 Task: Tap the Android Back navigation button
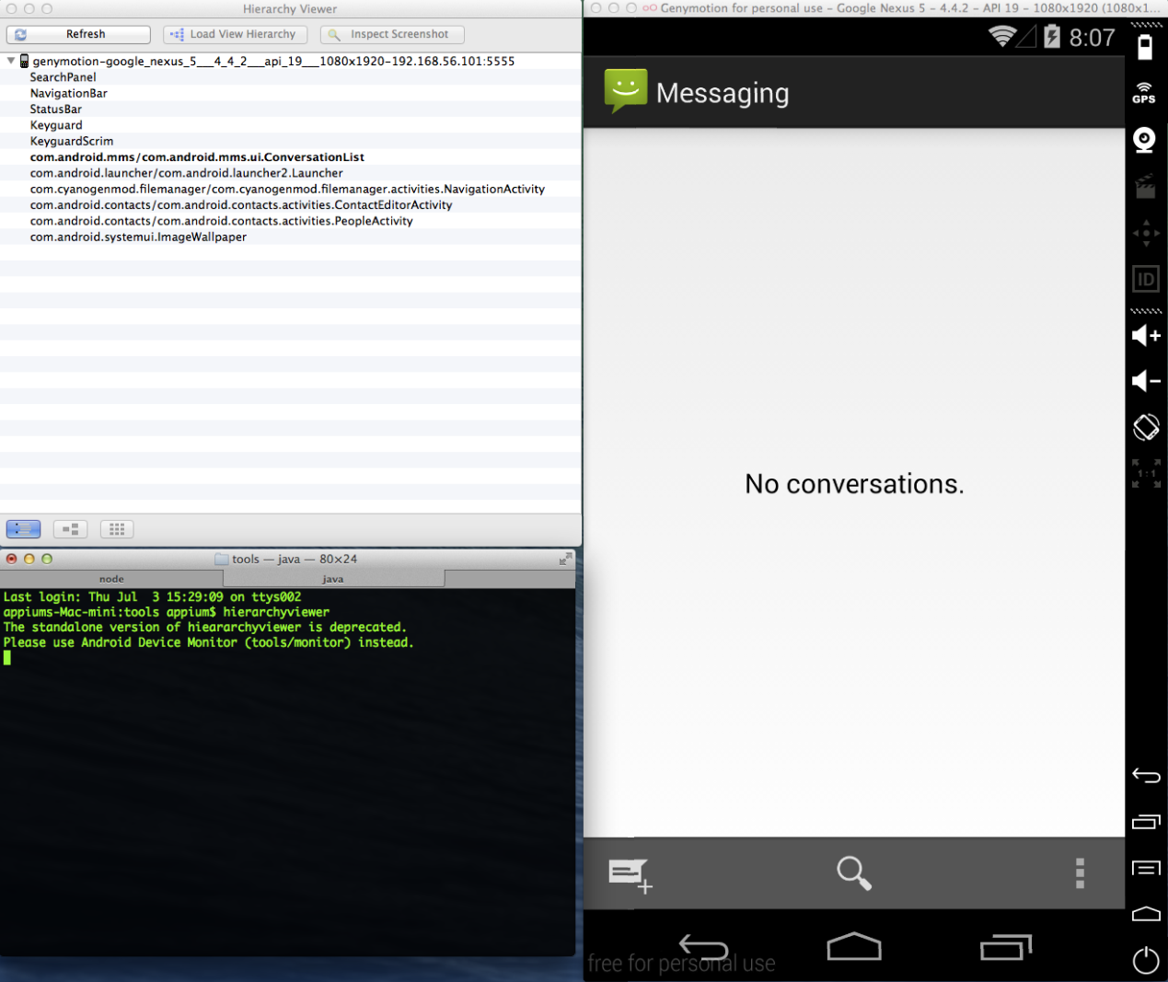703,946
